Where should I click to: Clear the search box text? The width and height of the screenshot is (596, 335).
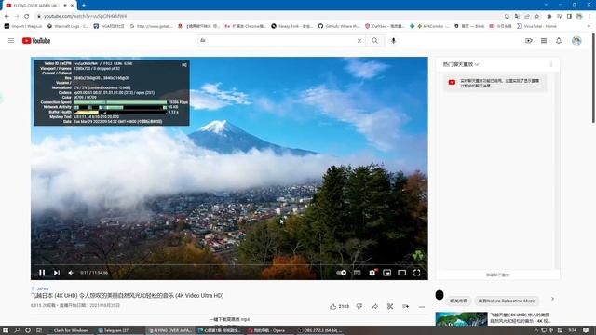tap(359, 41)
